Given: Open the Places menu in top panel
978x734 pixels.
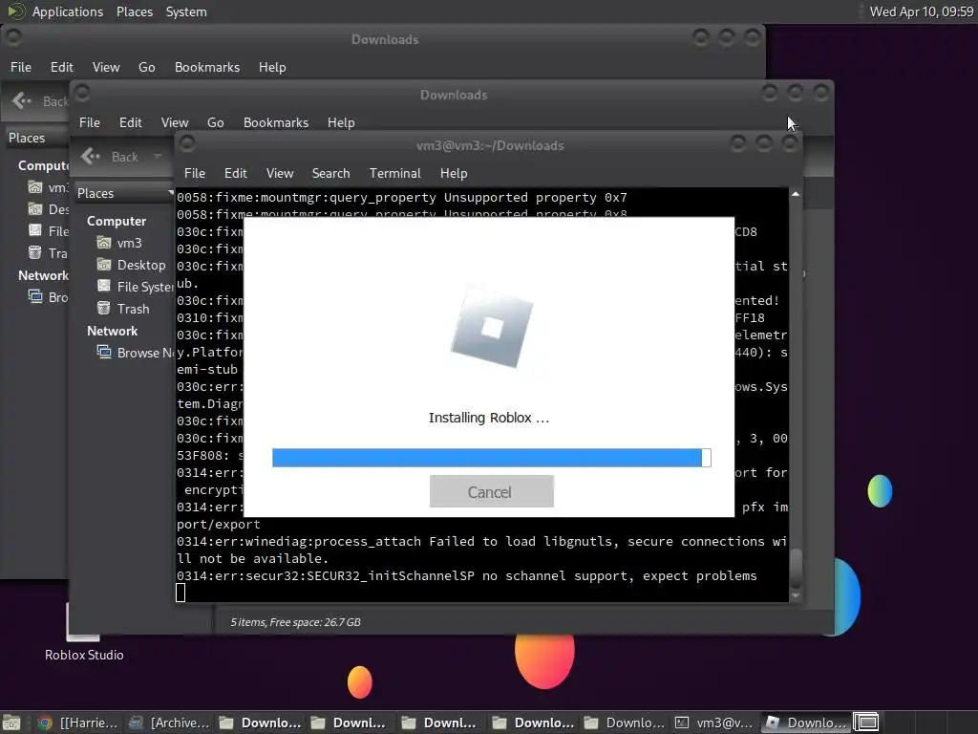Looking at the screenshot, I should [x=135, y=11].
